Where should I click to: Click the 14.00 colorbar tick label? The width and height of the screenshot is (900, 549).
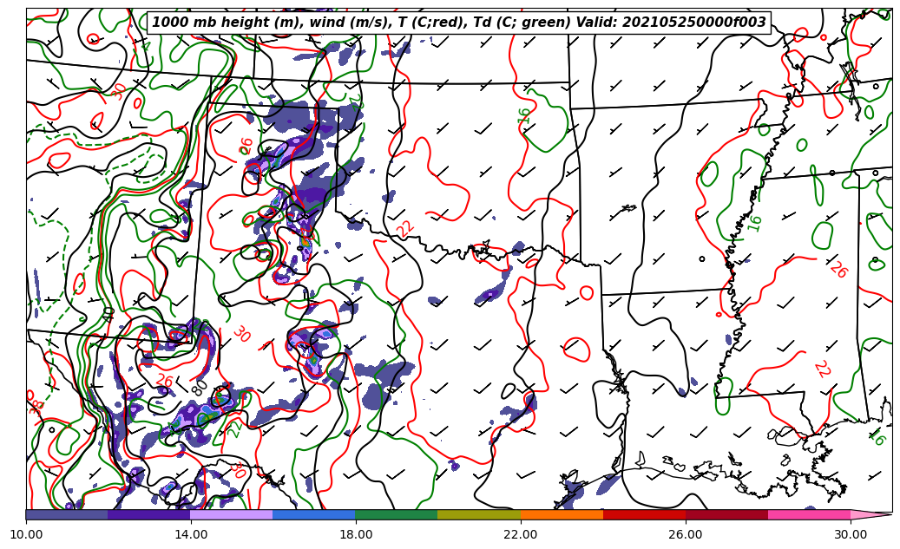(191, 534)
